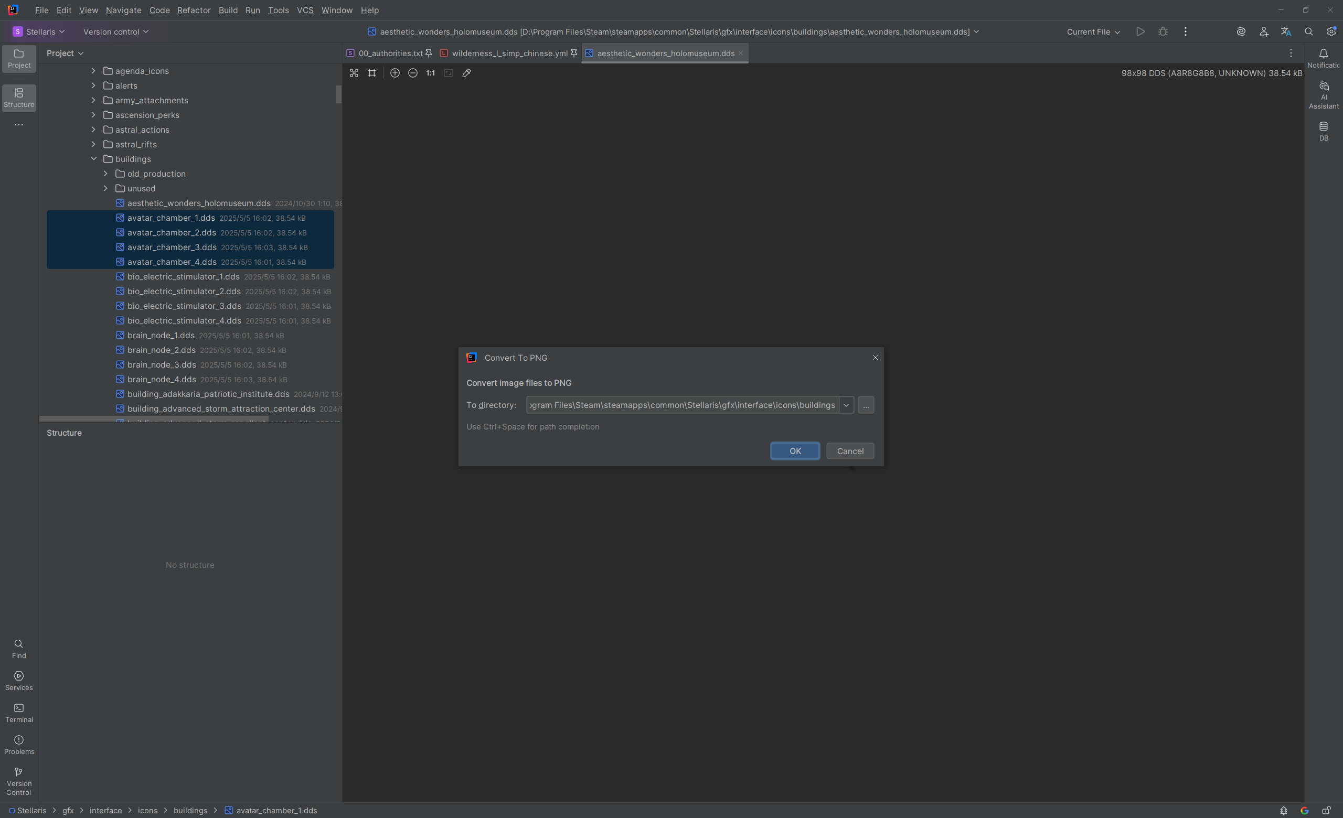1343x818 pixels.
Task: Open the Problems tool window
Action: point(19,745)
